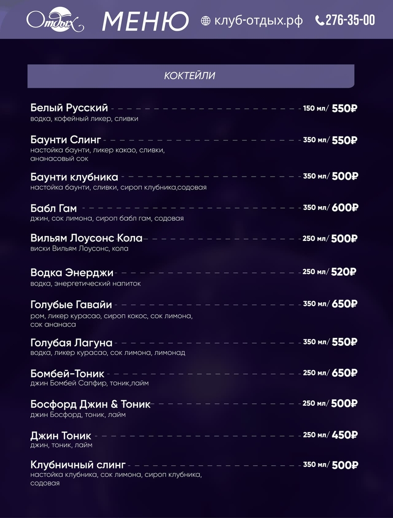The height and width of the screenshot is (518, 393).
Task: Open the клуб-отдых.рф website link
Action: click(x=259, y=21)
